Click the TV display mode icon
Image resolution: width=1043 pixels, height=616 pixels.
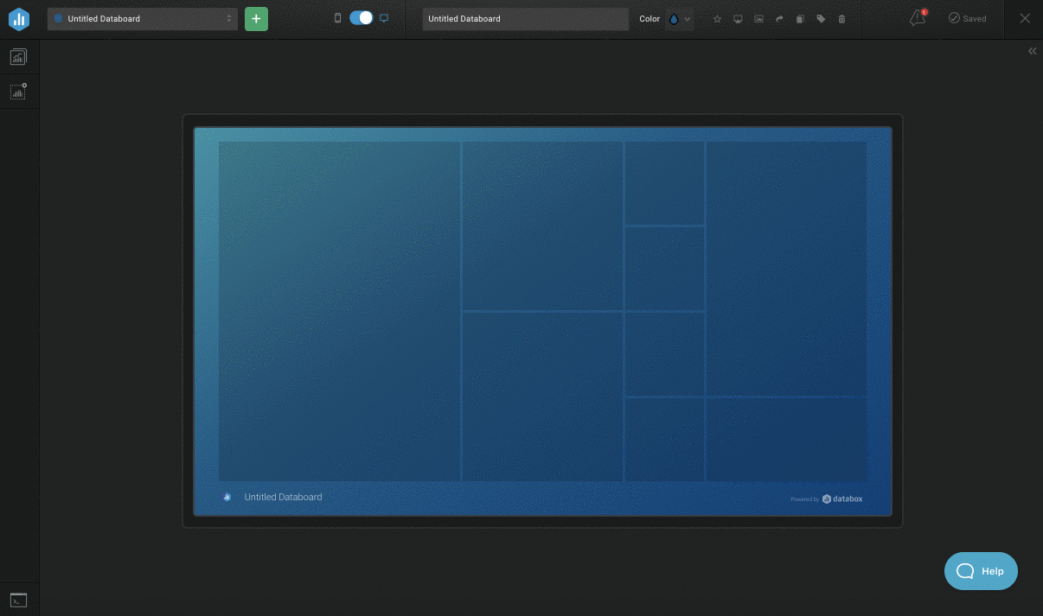click(738, 19)
